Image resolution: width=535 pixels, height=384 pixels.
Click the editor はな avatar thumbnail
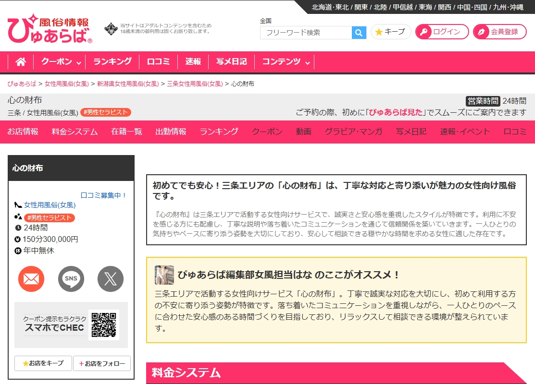[164, 275]
